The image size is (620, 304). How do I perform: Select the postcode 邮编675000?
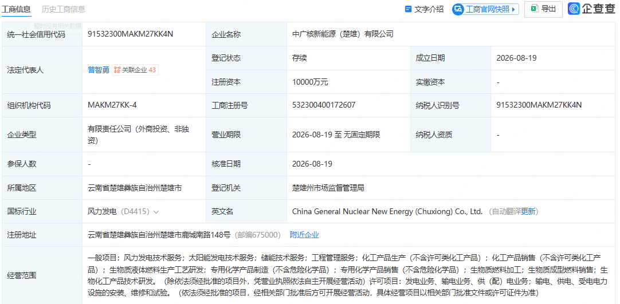coord(258,235)
